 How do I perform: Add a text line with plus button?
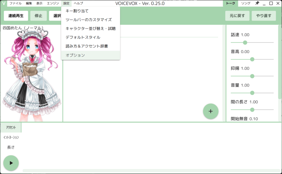click(211, 111)
